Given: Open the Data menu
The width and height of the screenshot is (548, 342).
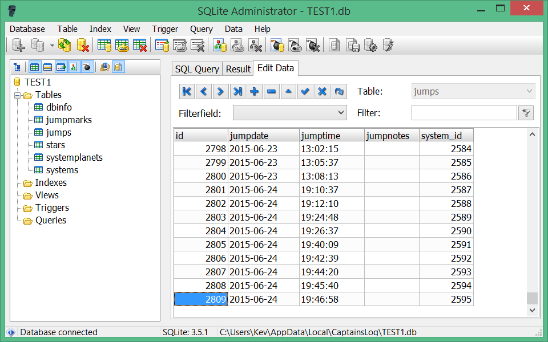Looking at the screenshot, I should coord(233,29).
